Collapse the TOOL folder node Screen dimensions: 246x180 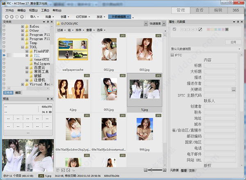click(23, 47)
